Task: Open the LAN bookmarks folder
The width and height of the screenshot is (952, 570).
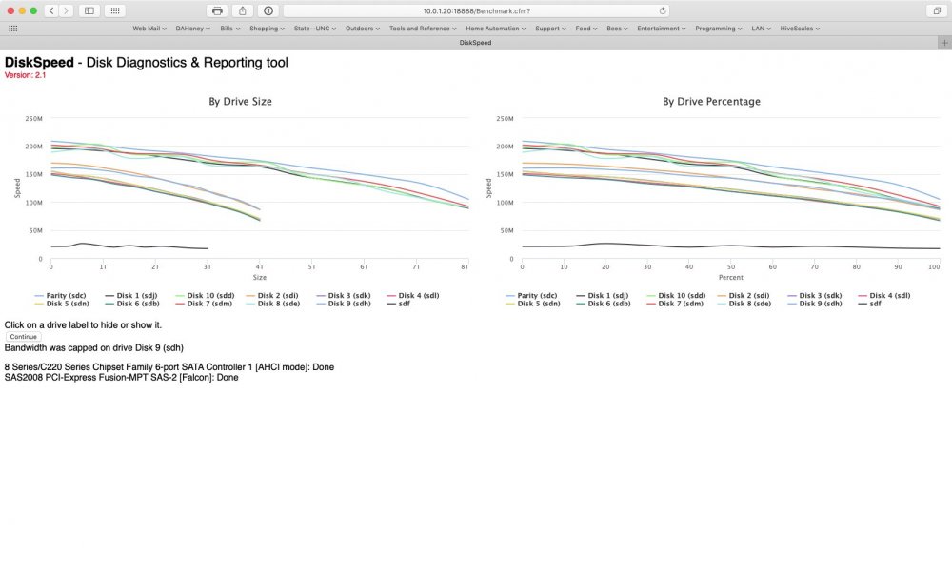Action: coord(761,29)
